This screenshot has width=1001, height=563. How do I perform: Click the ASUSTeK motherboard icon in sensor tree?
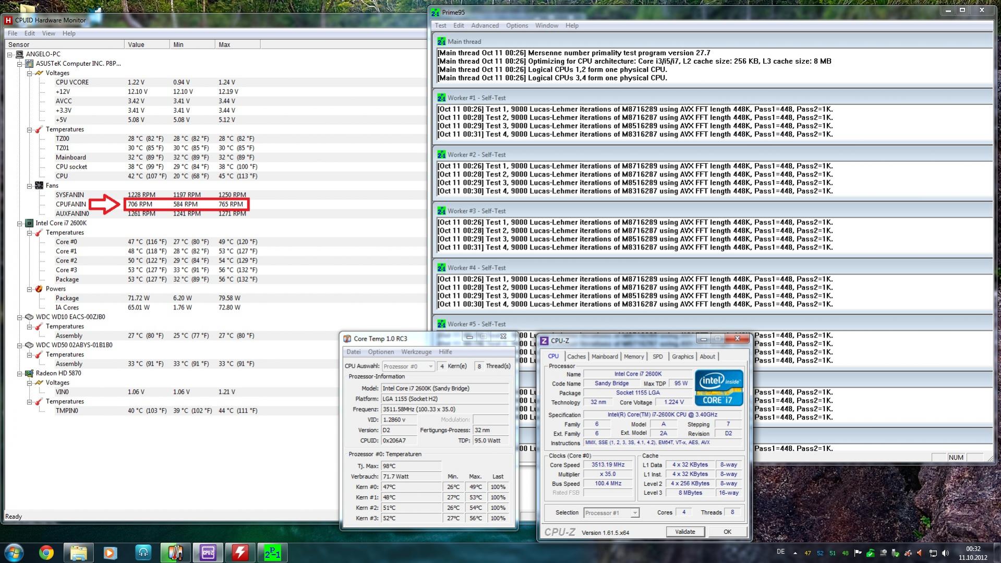tap(29, 64)
